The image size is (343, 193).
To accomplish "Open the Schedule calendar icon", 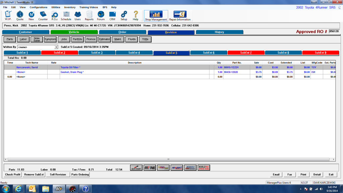I will 66,16.
